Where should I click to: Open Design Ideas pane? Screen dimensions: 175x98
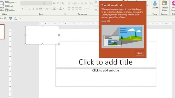point(165,6)
